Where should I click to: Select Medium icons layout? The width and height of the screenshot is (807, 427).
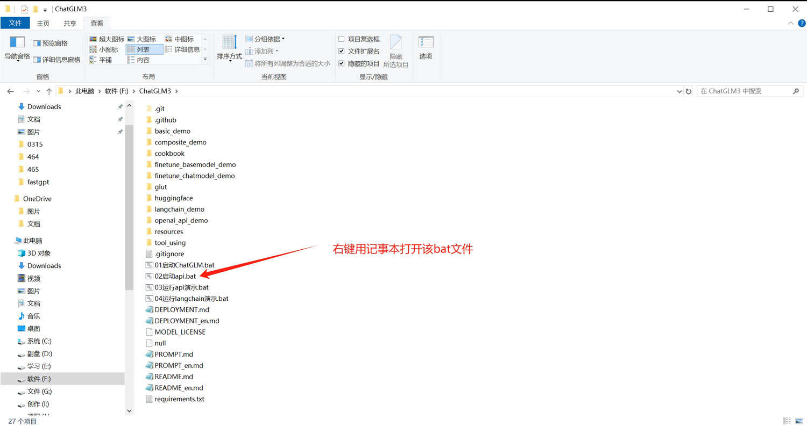180,39
